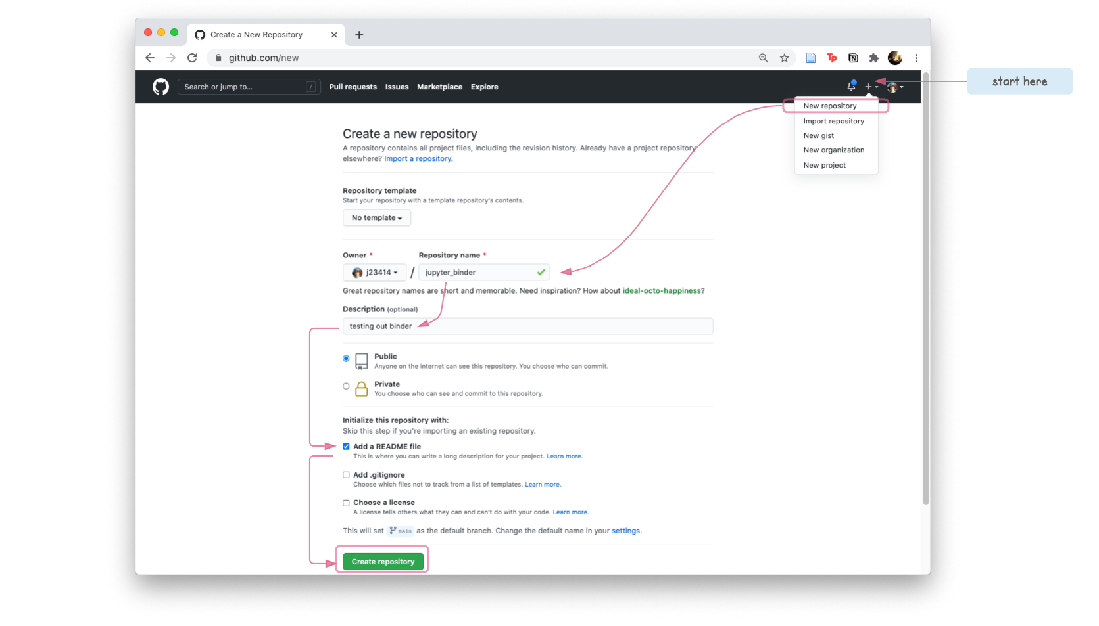Viewport: 1099px width, 626px height.
Task: Check the Choose a license box
Action: click(x=346, y=503)
